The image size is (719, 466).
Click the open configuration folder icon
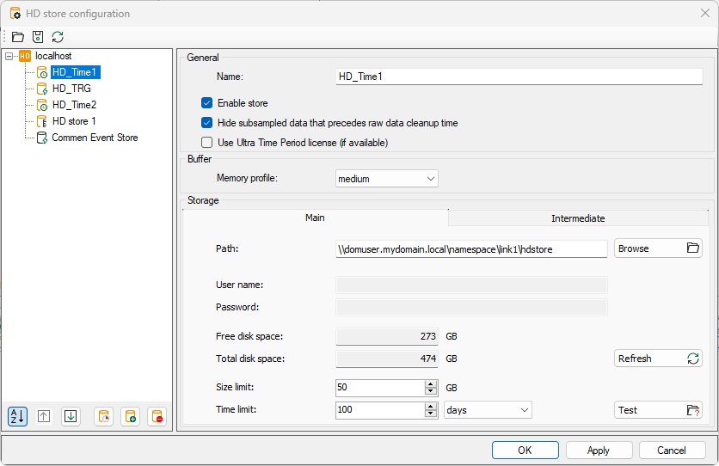(17, 37)
